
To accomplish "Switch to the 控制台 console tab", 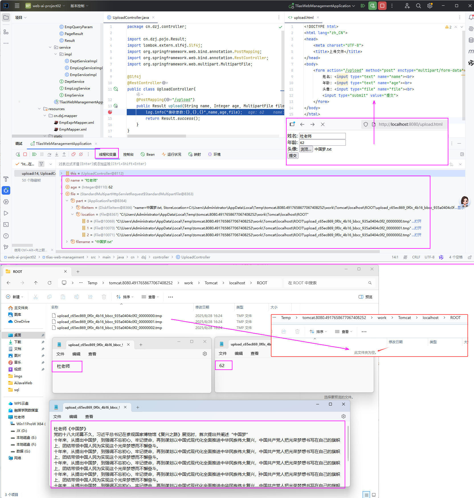I will (x=128, y=154).
